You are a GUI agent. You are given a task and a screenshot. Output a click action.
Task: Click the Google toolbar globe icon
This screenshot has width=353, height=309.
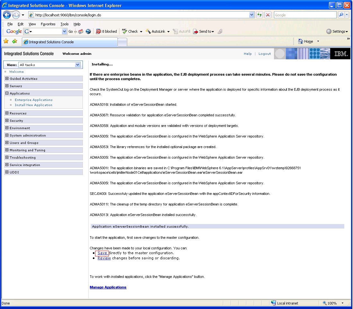(88, 31)
